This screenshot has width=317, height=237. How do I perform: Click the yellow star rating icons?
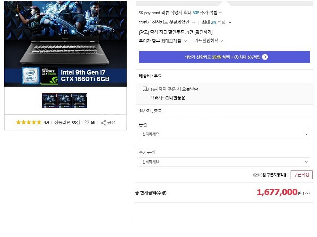point(29,122)
